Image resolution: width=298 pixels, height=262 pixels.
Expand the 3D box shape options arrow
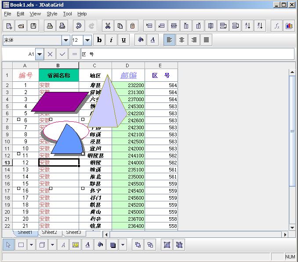53,245
